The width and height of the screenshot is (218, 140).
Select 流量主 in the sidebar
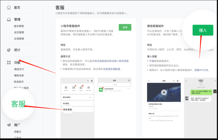pyautogui.click(x=17, y=132)
